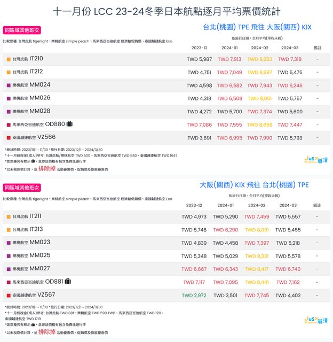Viewport: 333px width, 342px height.
Task: Select the 2024-02 column header in the lower table
Action: pyautogui.click(x=257, y=205)
